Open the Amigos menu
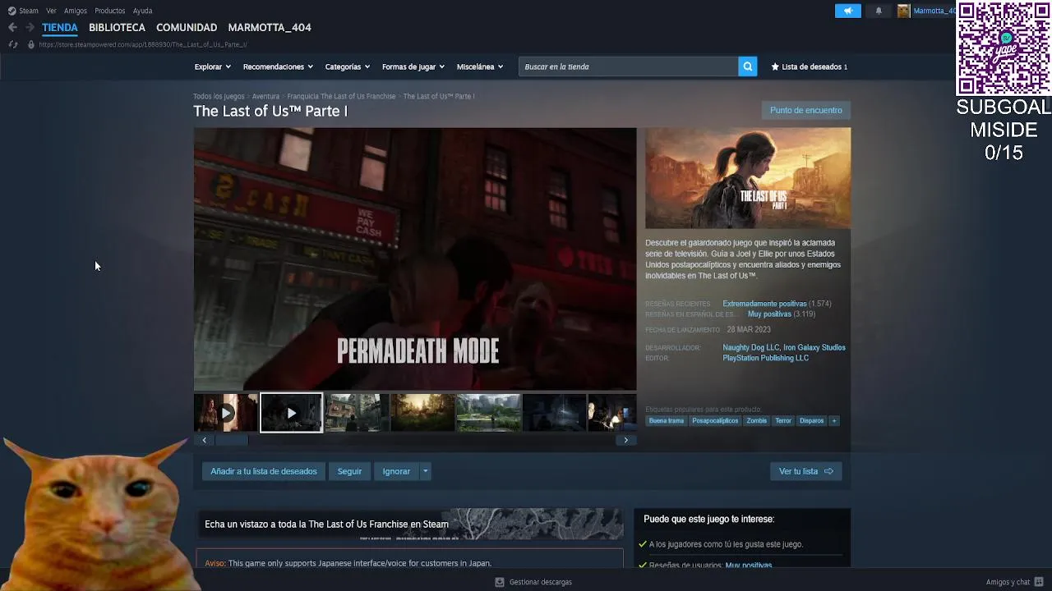 (x=76, y=11)
